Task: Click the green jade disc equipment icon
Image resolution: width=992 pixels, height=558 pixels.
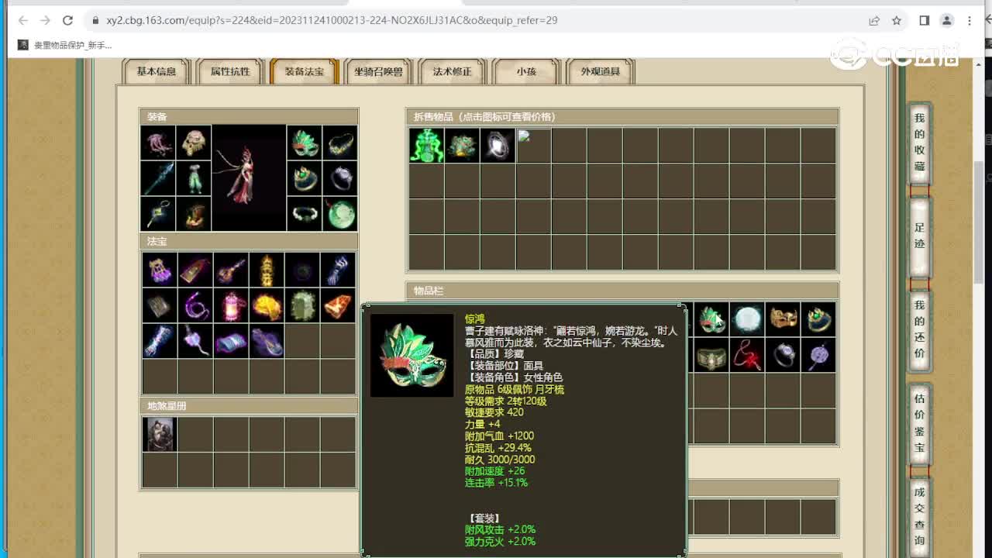Action: coord(340,214)
